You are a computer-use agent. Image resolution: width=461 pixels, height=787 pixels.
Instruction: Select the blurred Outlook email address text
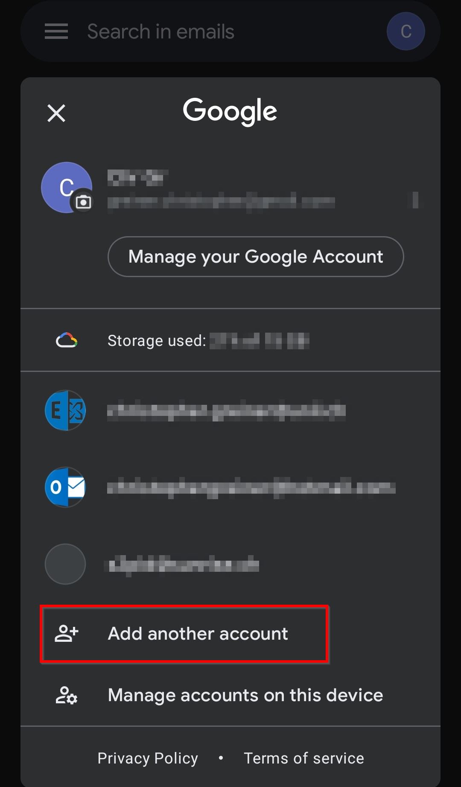point(251,488)
